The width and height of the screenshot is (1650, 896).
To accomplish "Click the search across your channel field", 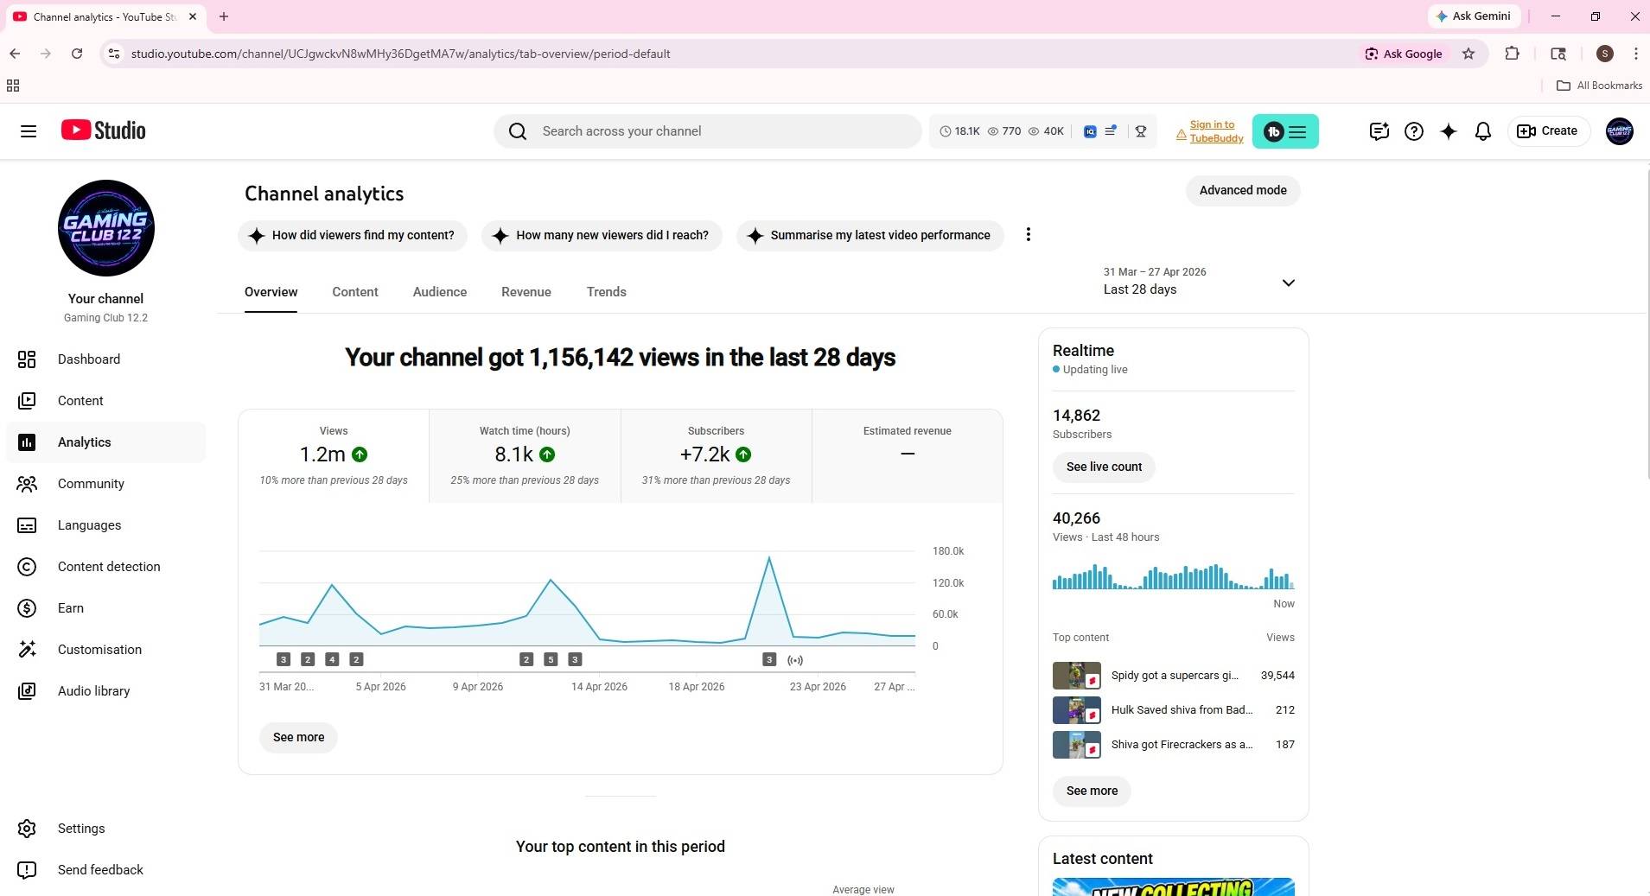I will (707, 131).
